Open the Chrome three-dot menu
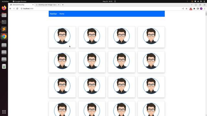Image resolution: width=207 pixels, height=116 pixels. (x=205, y=9)
